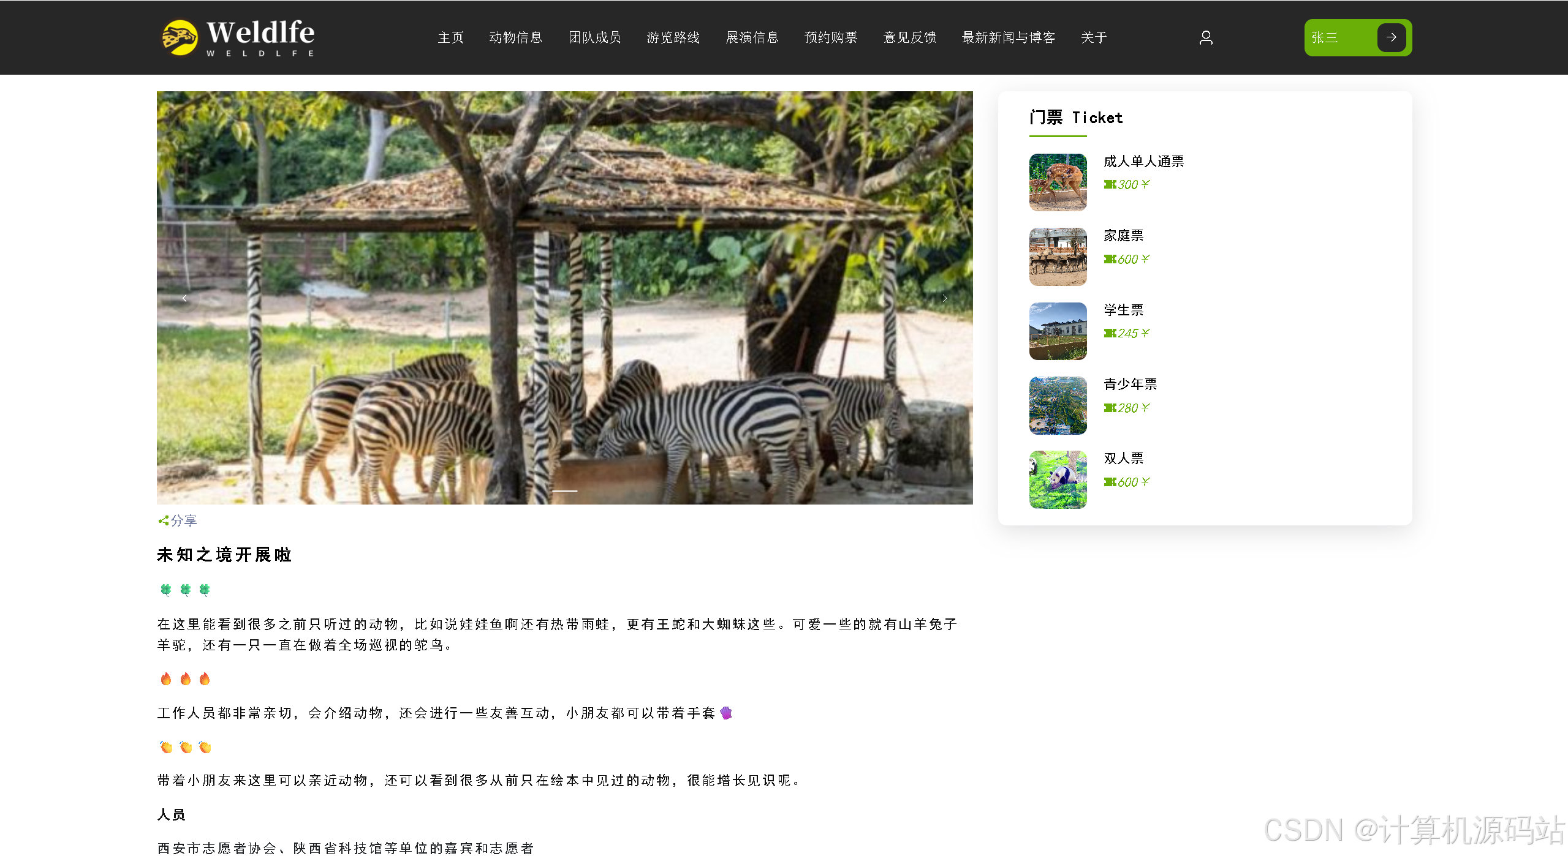Viewport: 1568px width, 856px height.
Task: Click the arrow button beside 张三
Action: tap(1391, 37)
